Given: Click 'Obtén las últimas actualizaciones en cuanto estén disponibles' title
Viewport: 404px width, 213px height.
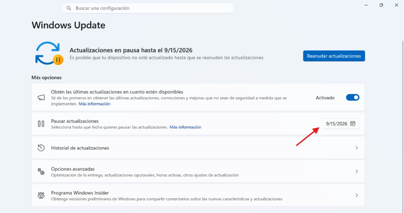Looking at the screenshot, I should (x=117, y=92).
